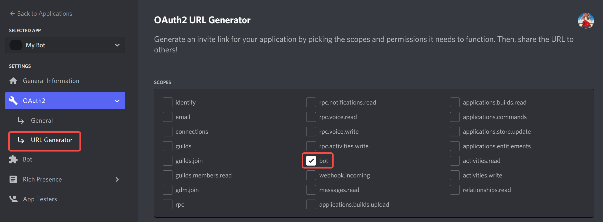This screenshot has width=603, height=222.
Task: Click the General Information home icon
Action: point(13,81)
